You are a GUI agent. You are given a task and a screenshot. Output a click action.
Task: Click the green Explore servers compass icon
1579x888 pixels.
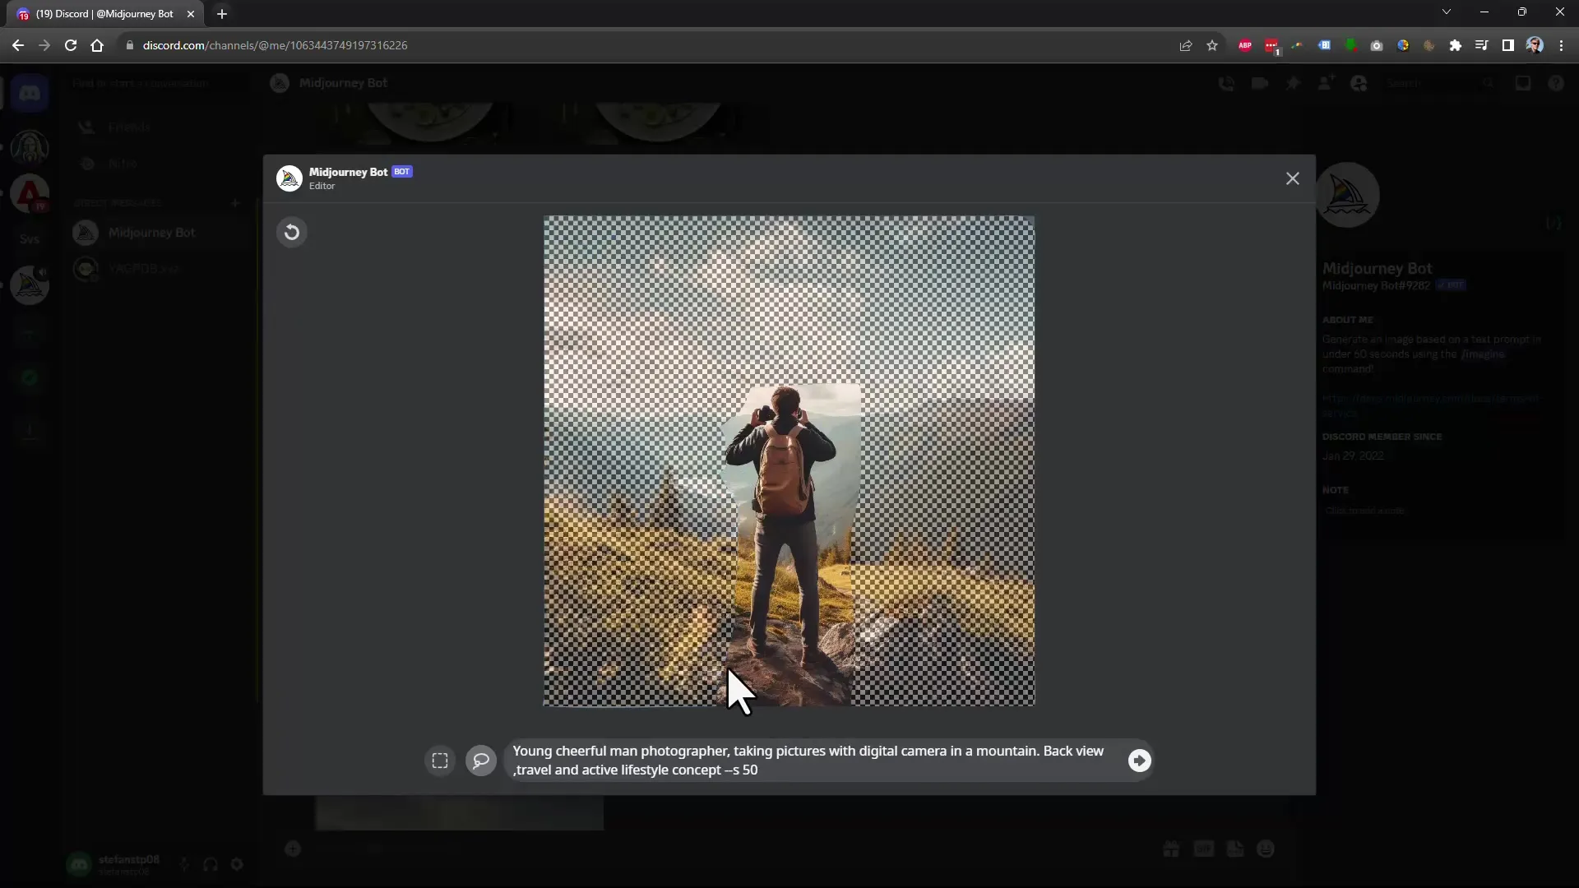point(30,378)
